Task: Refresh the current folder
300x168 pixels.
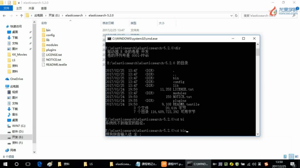Action: [236, 16]
